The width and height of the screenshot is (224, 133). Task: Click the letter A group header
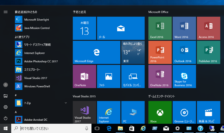click(16, 112)
